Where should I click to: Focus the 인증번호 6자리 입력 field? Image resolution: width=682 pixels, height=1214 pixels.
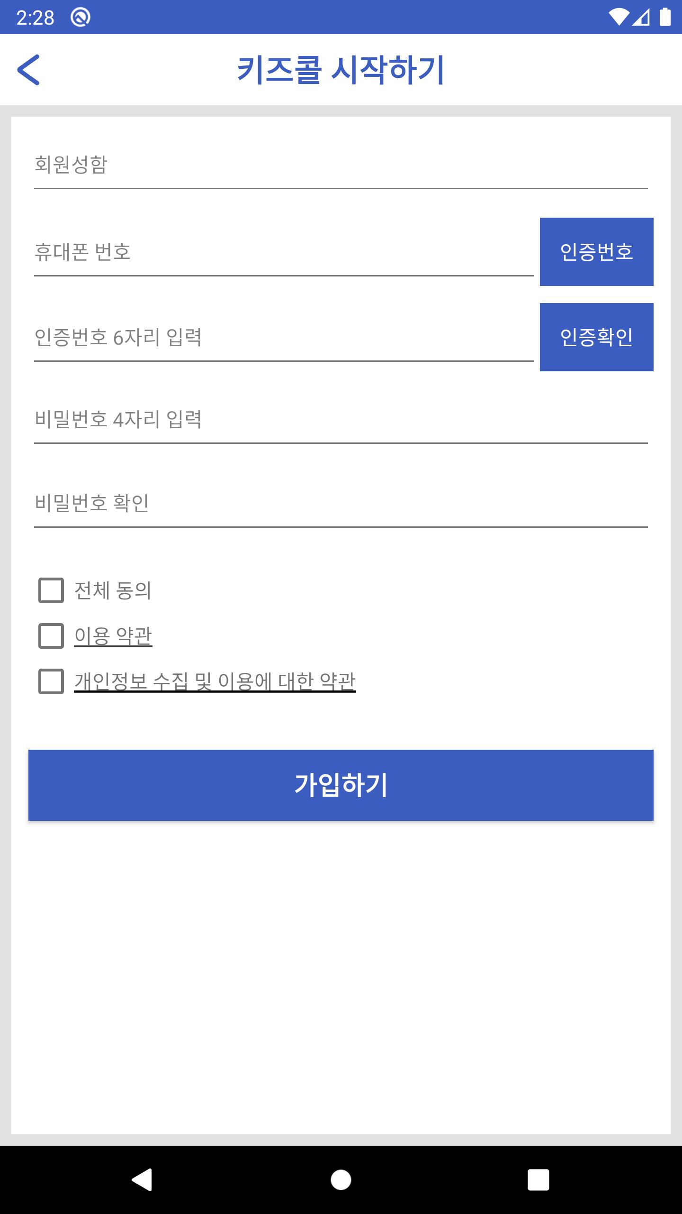coord(284,338)
